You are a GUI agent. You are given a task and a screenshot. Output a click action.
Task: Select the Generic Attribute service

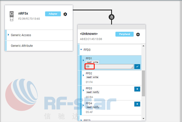22,46
